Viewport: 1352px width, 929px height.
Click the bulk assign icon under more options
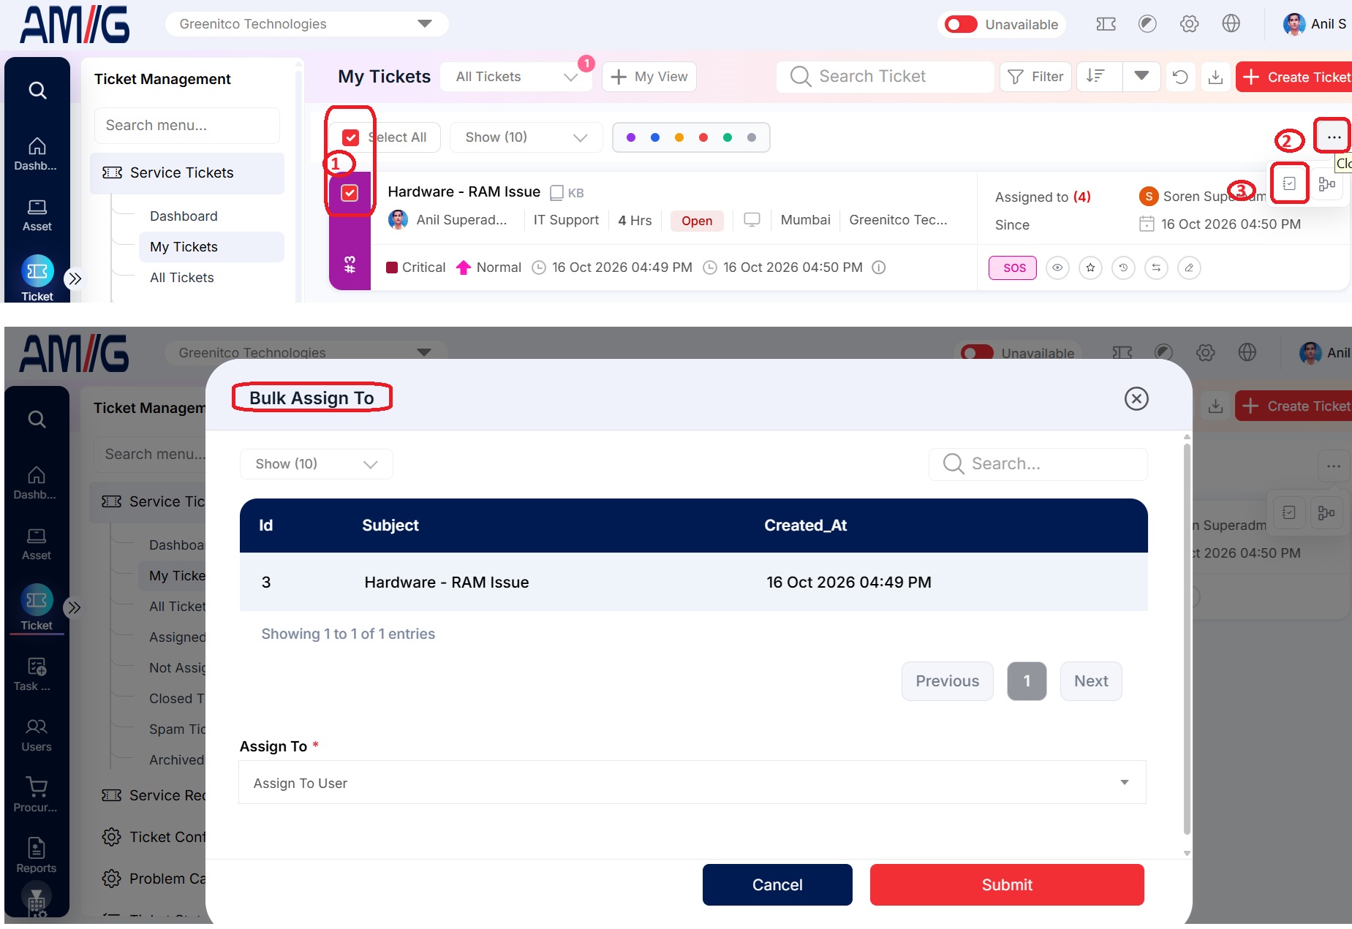pyautogui.click(x=1289, y=183)
